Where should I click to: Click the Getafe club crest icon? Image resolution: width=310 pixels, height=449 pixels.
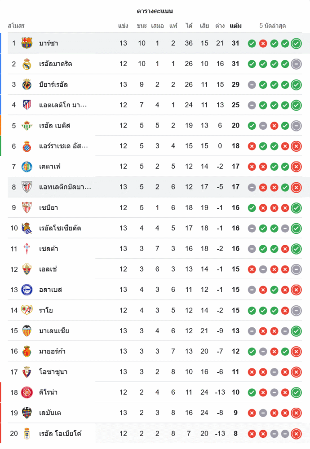coord(27,167)
